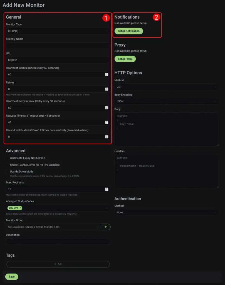Save the new monitor
This screenshot has width=225, height=285.
11,277
